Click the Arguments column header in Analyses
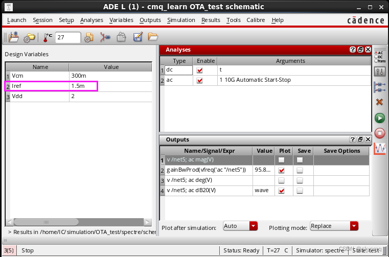This screenshot has width=389, height=257. 294,61
